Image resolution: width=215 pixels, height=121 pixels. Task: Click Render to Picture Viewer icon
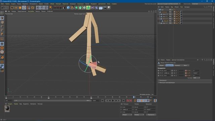coord(59,8)
